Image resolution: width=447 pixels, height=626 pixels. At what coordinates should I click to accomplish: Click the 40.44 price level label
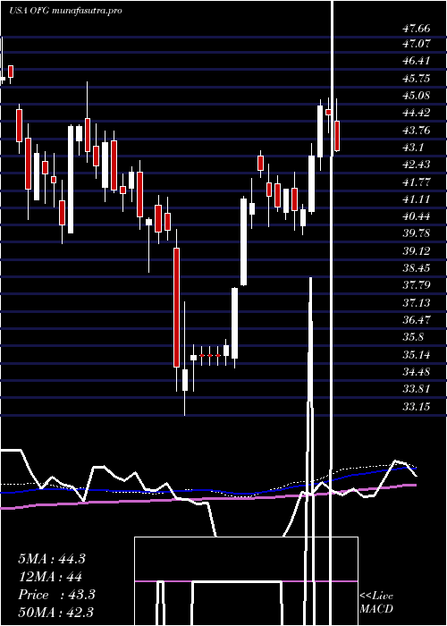click(417, 216)
